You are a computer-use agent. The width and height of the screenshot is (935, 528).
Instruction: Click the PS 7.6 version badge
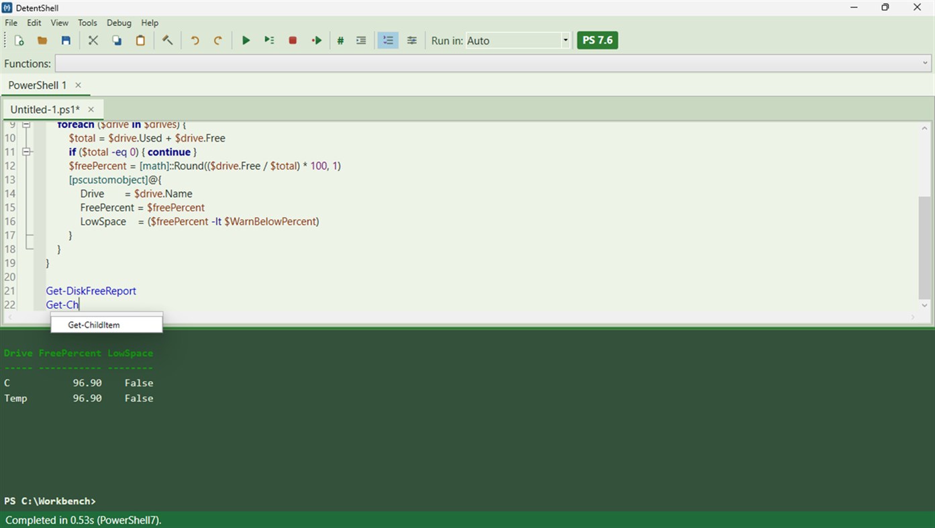(597, 40)
